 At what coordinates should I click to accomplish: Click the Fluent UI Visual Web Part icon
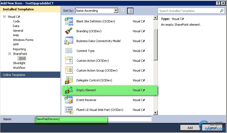[69, 110]
